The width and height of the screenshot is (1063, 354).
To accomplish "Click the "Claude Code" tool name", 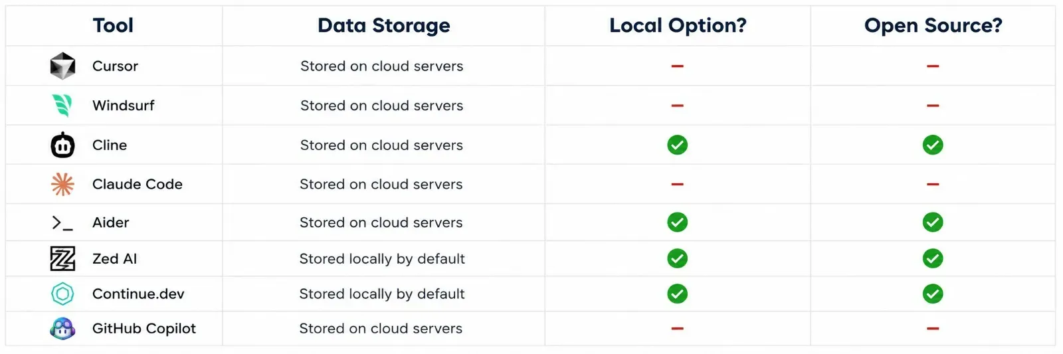I will tap(137, 184).
